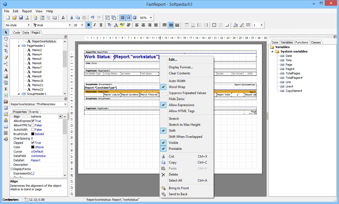
Task: Open the Align property value dropdown
Action: tap(60, 116)
